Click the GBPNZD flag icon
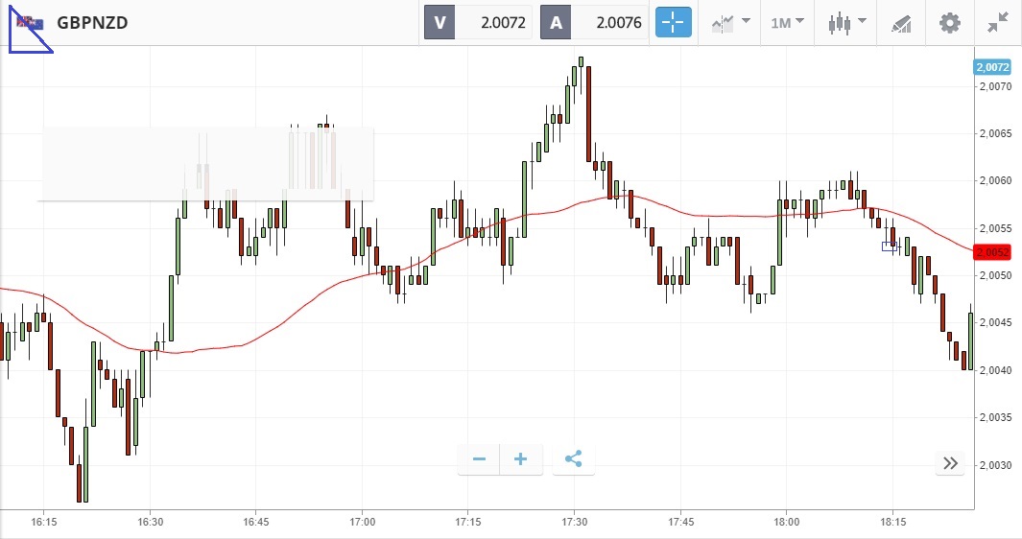1022x539 pixels. pyautogui.click(x=29, y=22)
